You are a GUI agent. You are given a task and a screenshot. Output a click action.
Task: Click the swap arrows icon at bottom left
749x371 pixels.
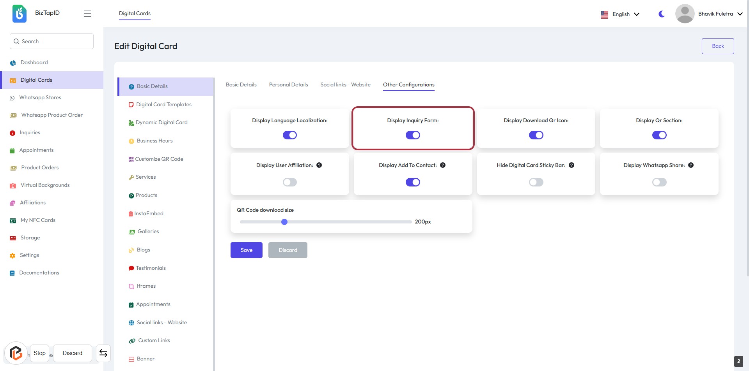point(103,353)
